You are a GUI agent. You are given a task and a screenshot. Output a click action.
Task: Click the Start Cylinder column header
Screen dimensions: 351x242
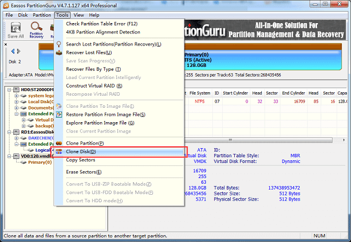(x=235, y=93)
